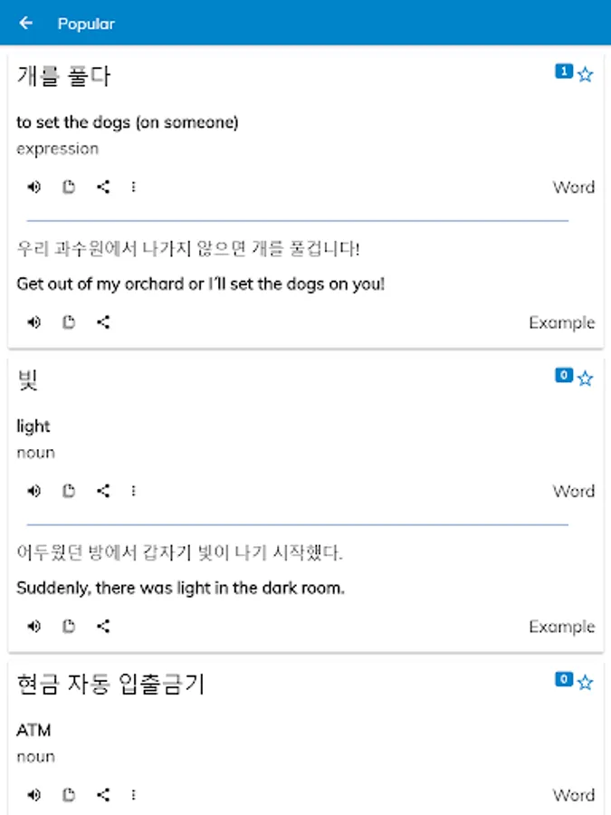Copy the word 개를 풀다

(x=69, y=187)
